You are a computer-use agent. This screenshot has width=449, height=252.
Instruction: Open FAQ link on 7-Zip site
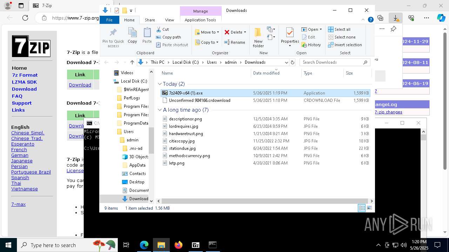coord(17,96)
